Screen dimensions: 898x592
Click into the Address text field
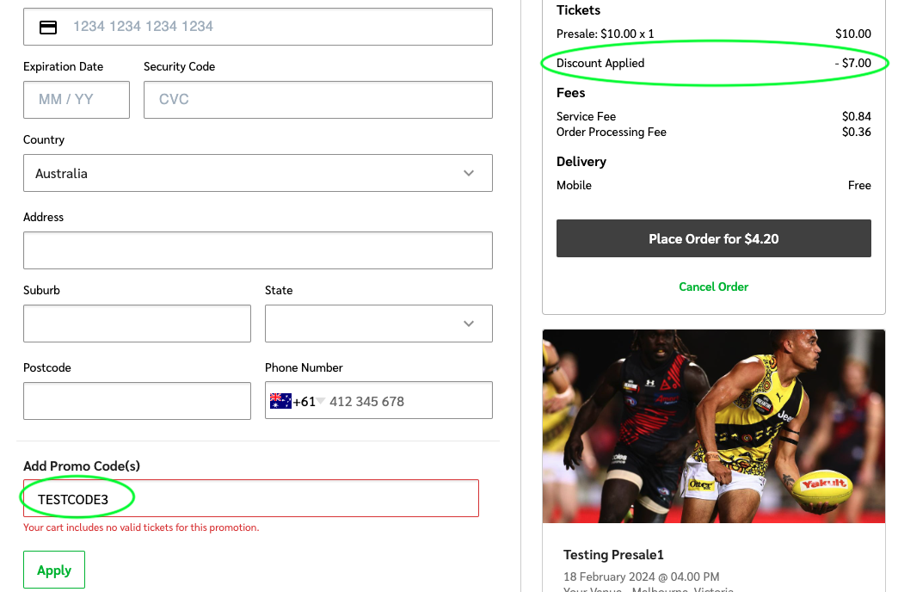[257, 250]
